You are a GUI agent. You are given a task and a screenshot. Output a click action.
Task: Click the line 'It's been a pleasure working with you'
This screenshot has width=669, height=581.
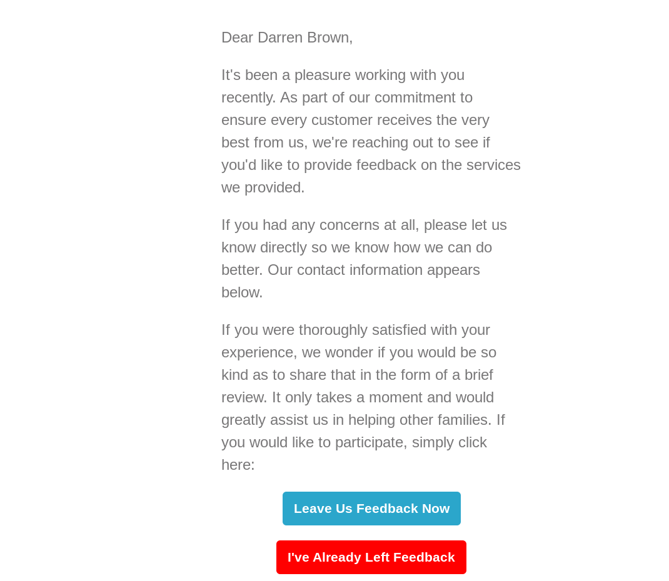click(x=343, y=75)
